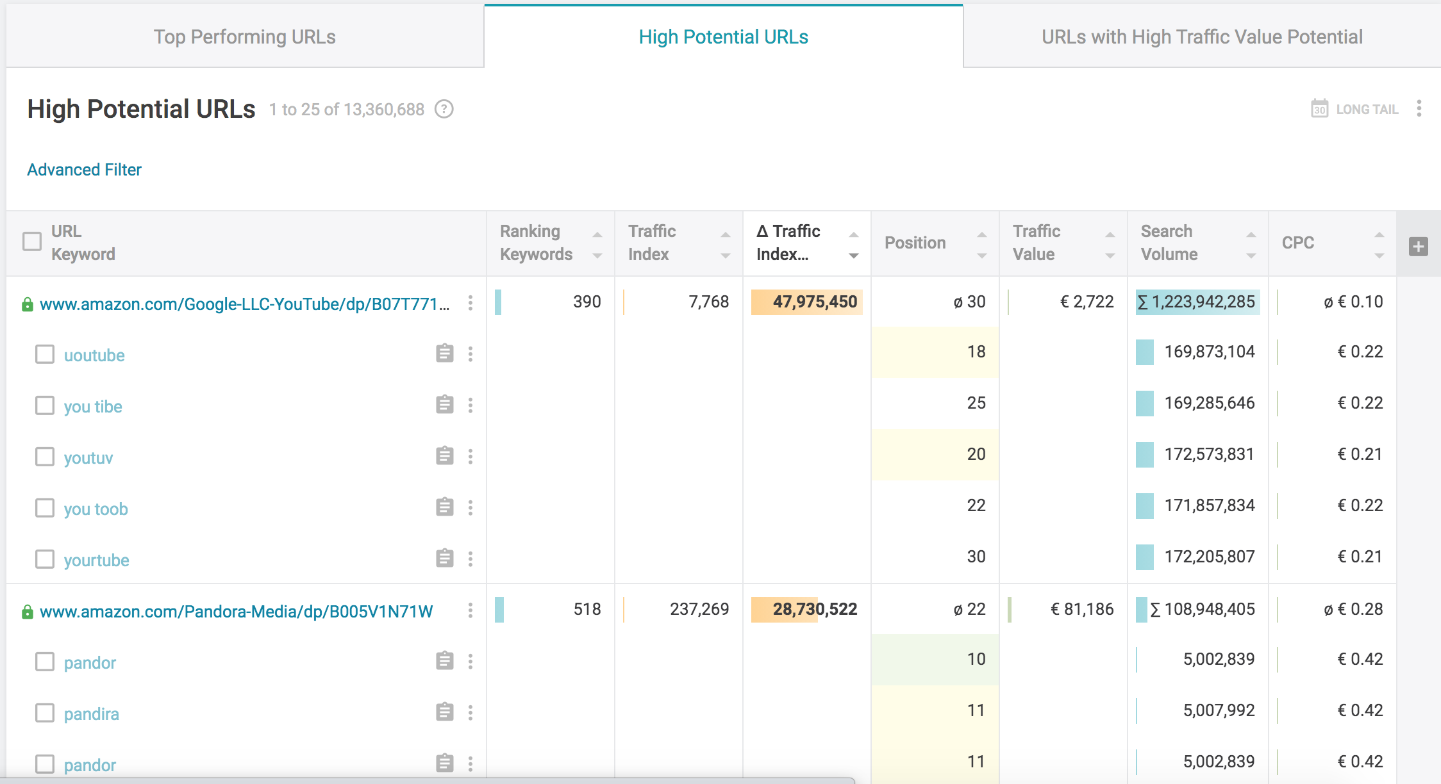Sort Ranking Keywords ascending arrow

[x=597, y=234]
